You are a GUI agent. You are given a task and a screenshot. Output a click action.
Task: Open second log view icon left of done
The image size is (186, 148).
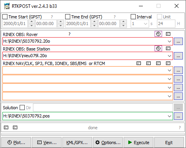tap(15, 127)
